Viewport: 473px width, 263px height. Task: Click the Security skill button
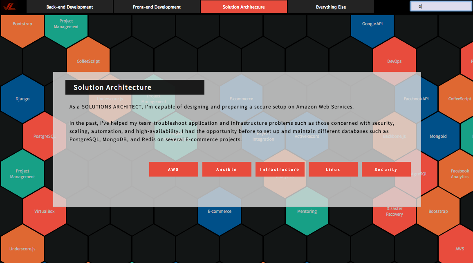click(386, 169)
